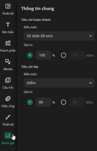This screenshot has width=97, height=151.
Task: Select the điểm points radio button
Action: [x=64, y=102]
